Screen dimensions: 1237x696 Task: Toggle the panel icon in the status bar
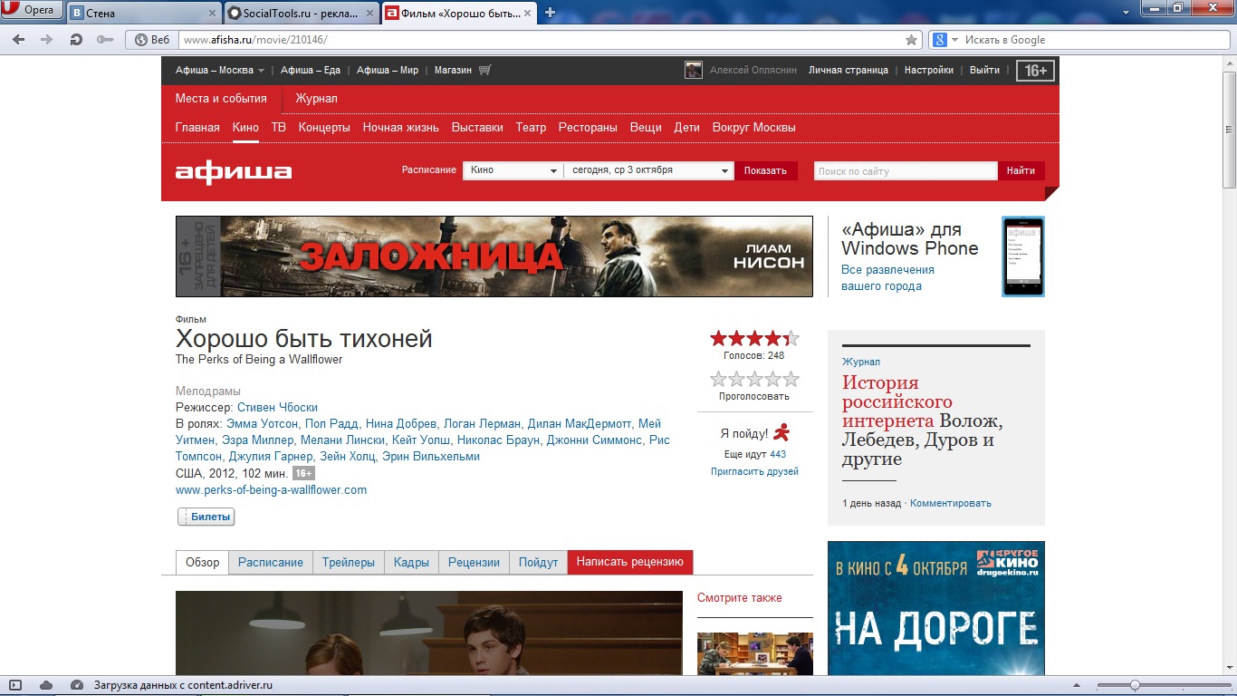(16, 685)
